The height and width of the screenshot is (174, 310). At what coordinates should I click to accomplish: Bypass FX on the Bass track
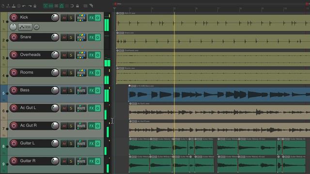tap(98, 90)
